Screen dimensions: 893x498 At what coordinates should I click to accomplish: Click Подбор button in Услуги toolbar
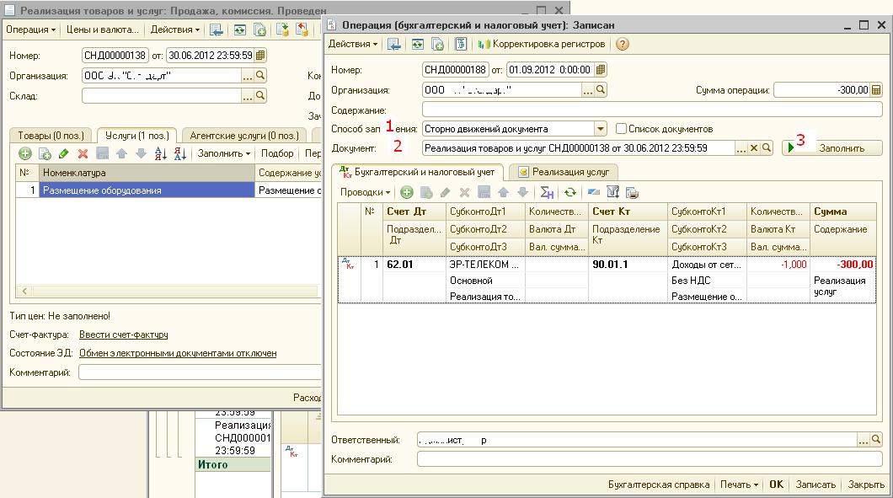[x=277, y=153]
